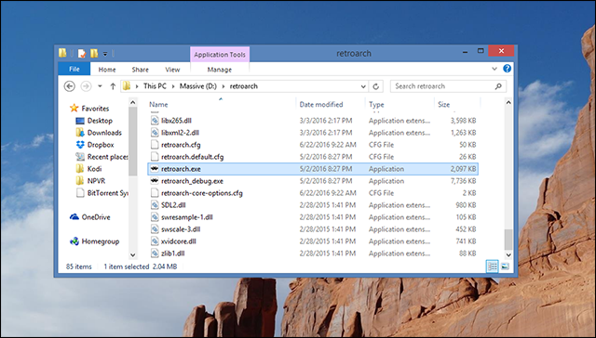
Task: Open the NPVR favorite folder
Action: (x=96, y=181)
